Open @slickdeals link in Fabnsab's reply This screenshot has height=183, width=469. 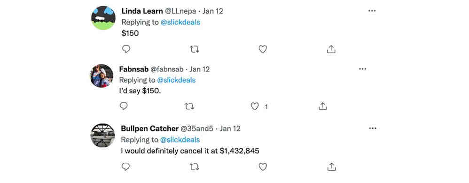(x=176, y=80)
